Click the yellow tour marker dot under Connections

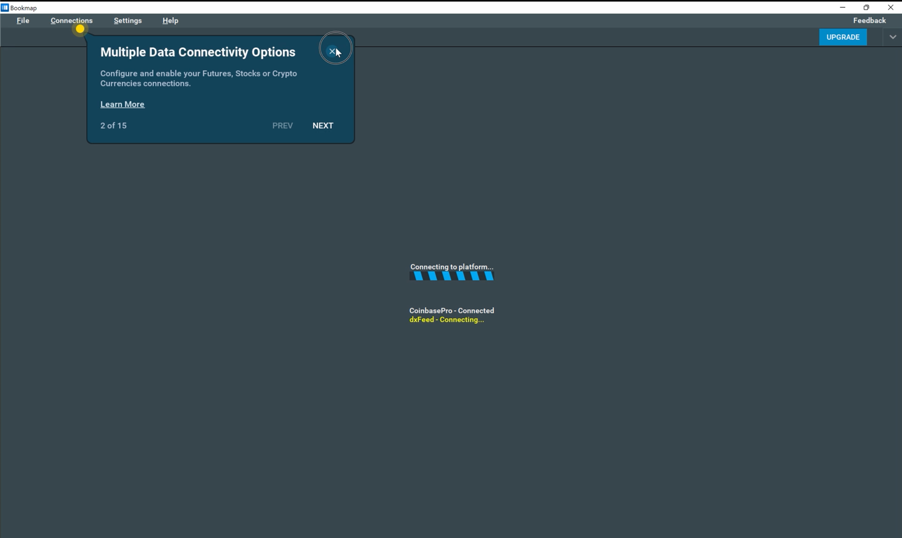pyautogui.click(x=80, y=29)
